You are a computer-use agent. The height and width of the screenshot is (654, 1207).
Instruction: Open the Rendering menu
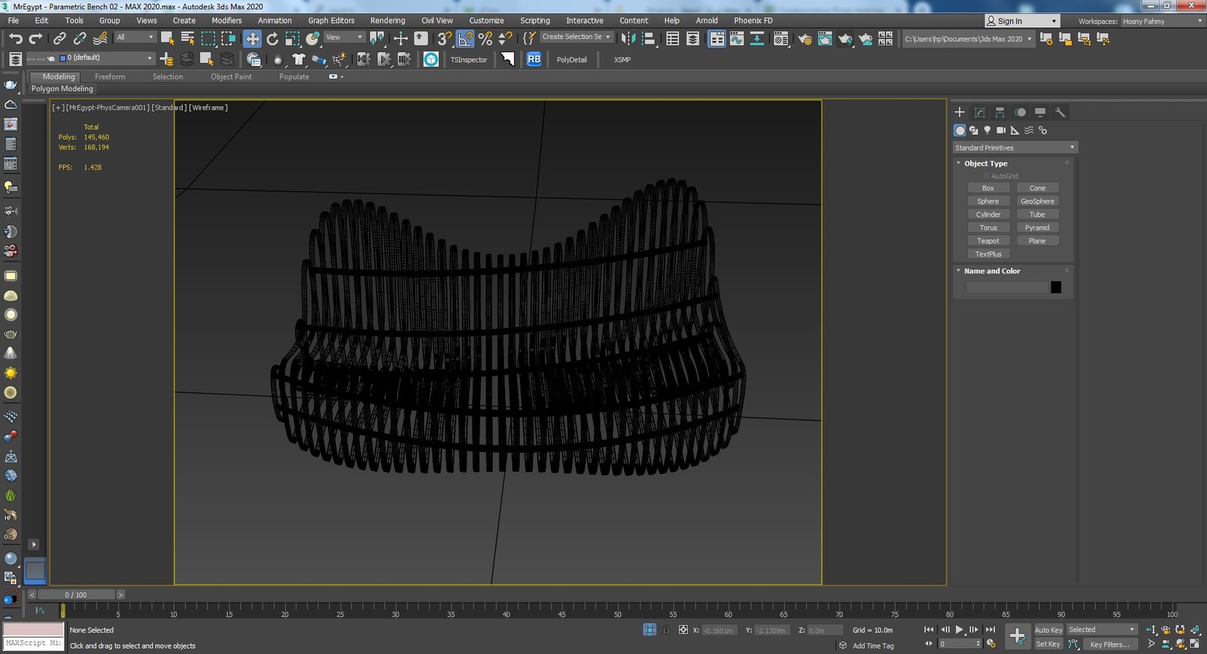[x=387, y=21]
